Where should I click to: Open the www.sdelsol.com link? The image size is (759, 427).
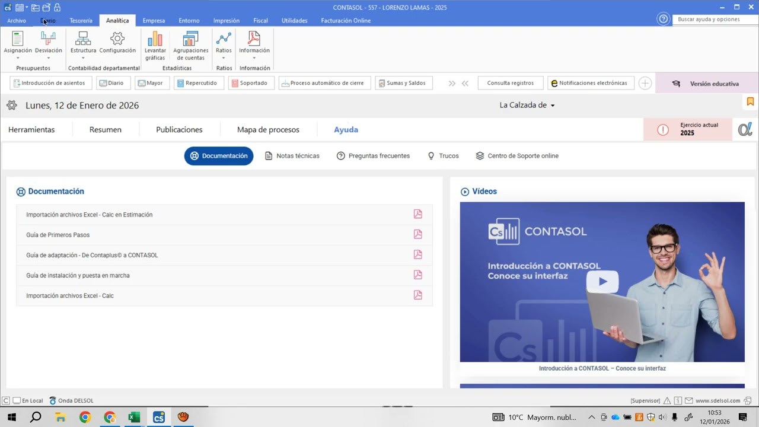pos(717,401)
